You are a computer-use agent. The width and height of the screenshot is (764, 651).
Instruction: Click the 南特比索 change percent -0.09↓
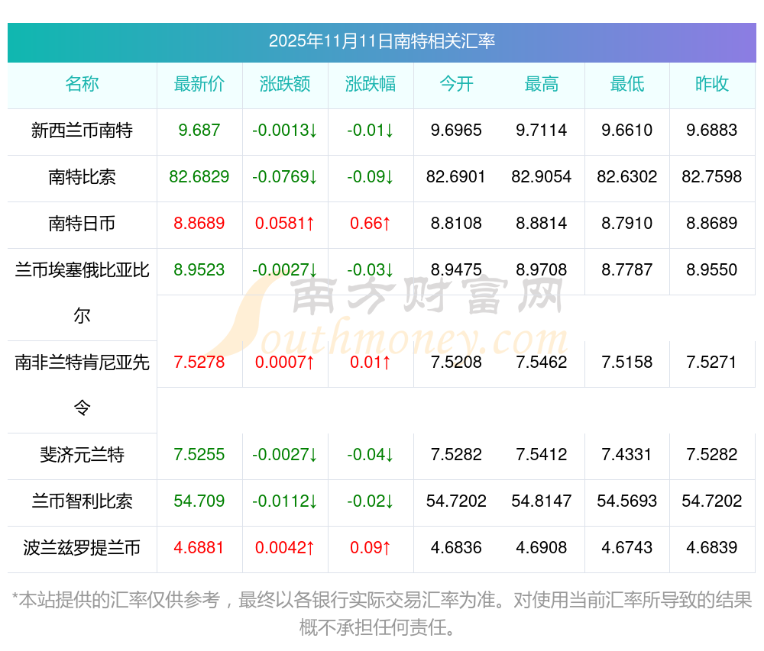tap(371, 176)
